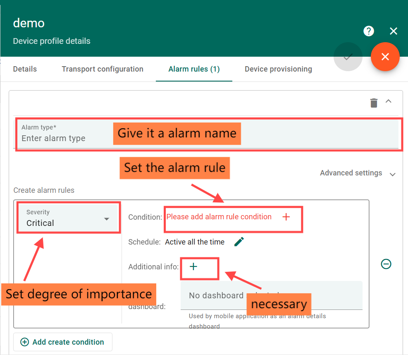Collapse the alarm rule panel chevron
The image size is (408, 355).
(x=389, y=101)
